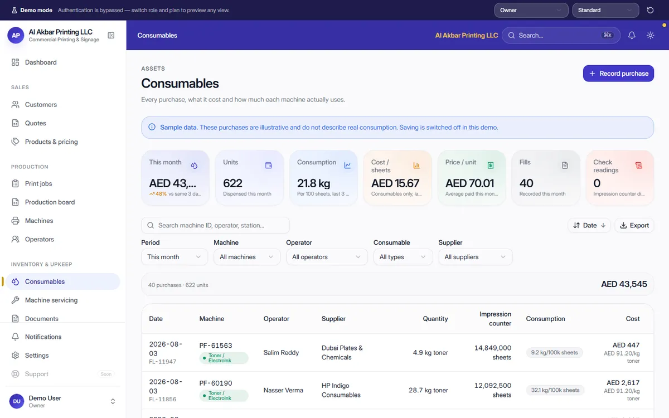Click the Cost column header
The width and height of the screenshot is (669, 418).
(x=633, y=319)
